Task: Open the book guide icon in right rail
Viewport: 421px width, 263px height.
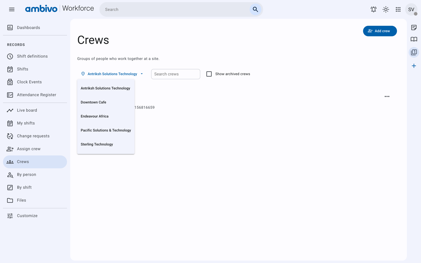Action: (414, 39)
